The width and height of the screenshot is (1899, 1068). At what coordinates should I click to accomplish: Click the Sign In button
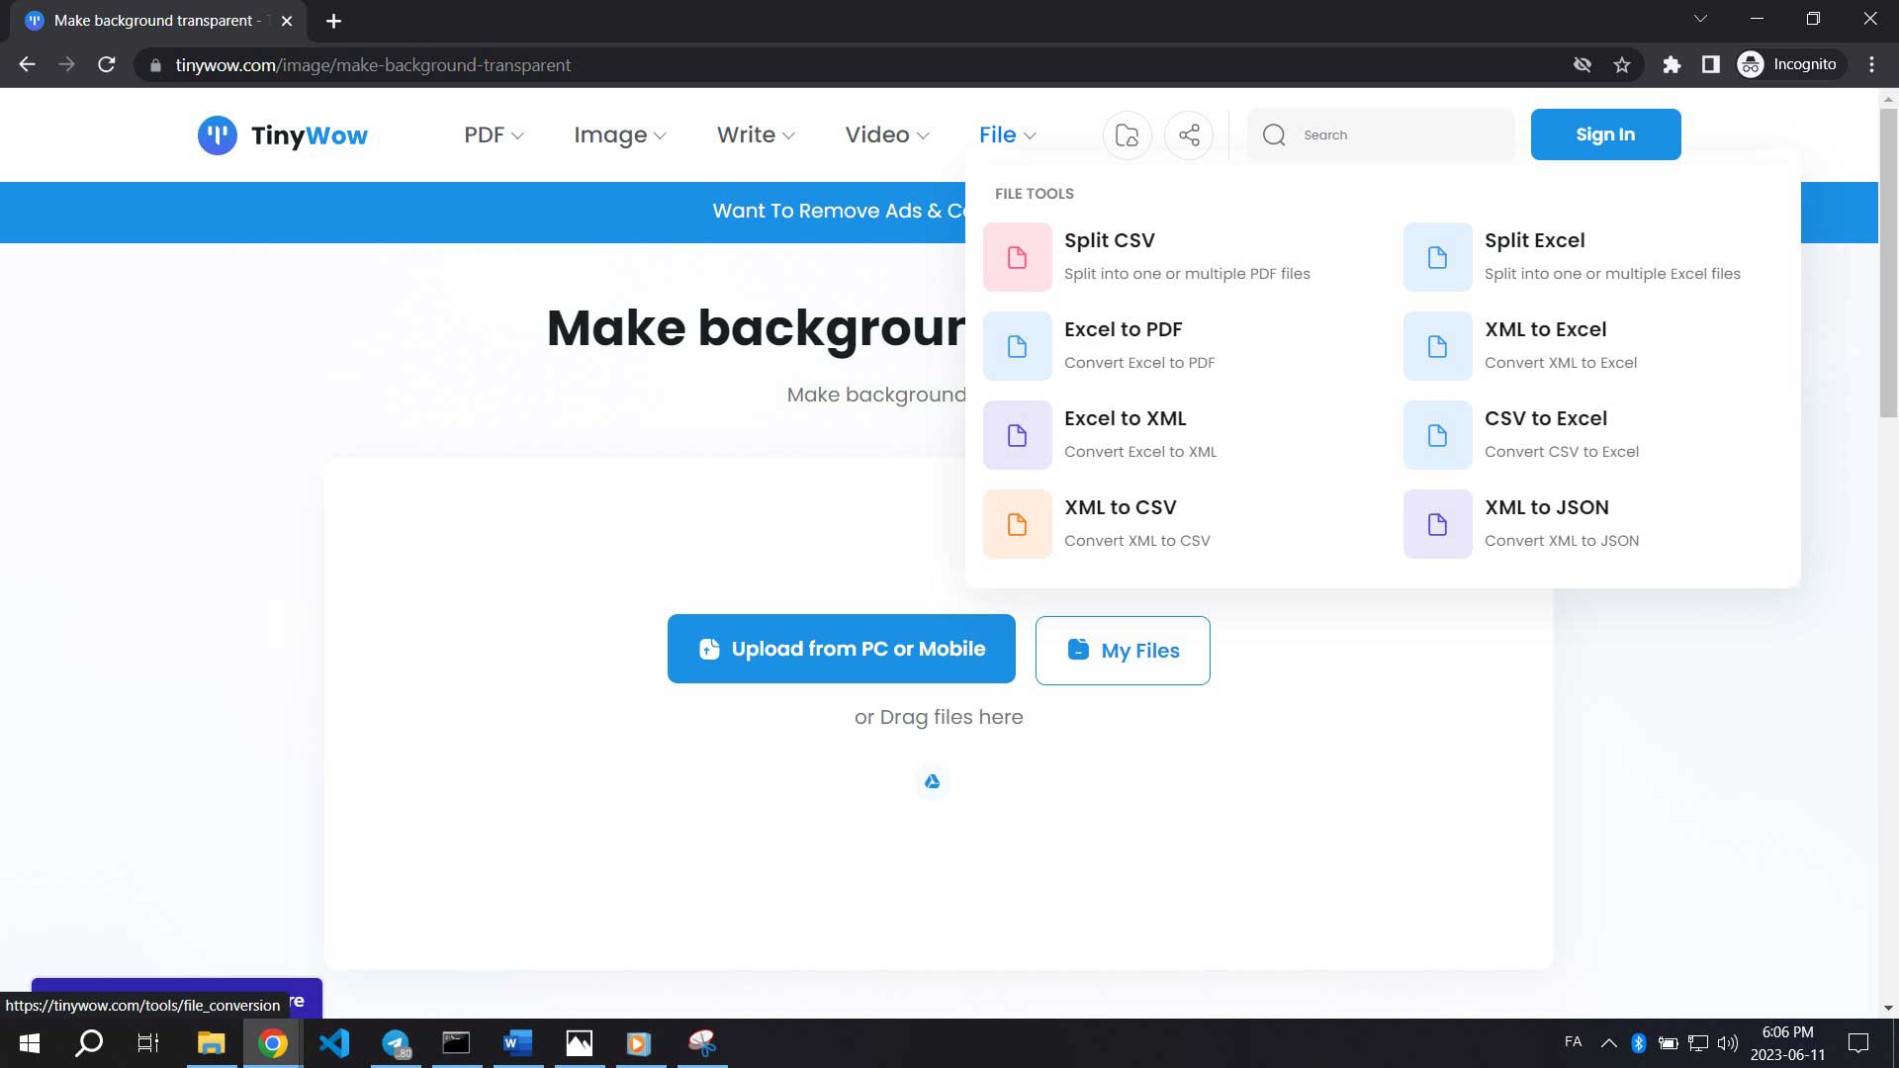[1605, 133]
